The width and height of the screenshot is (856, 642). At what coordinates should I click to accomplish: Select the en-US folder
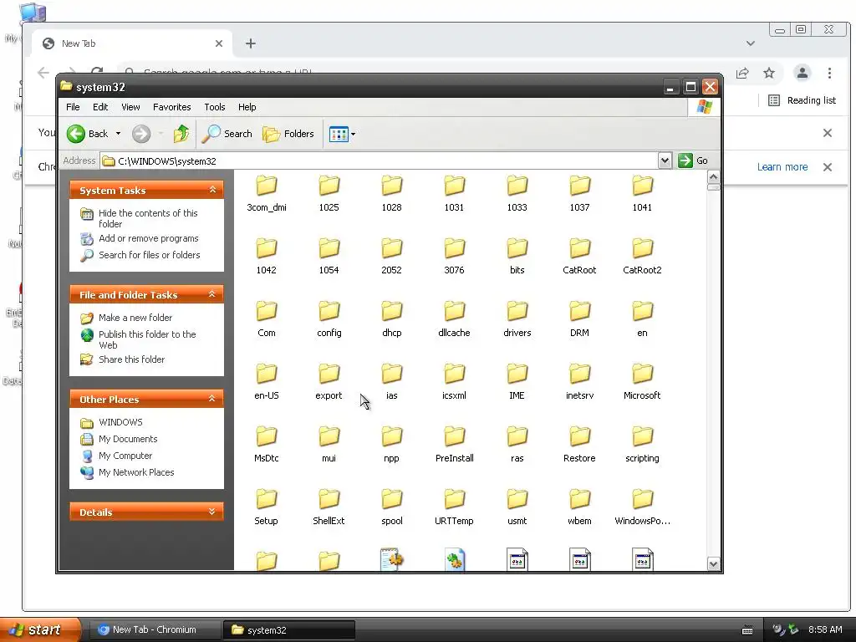tap(267, 382)
